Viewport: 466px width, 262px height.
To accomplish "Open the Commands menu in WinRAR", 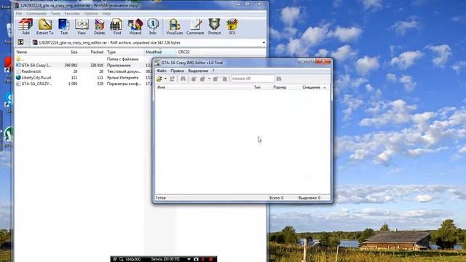I will click(x=36, y=14).
